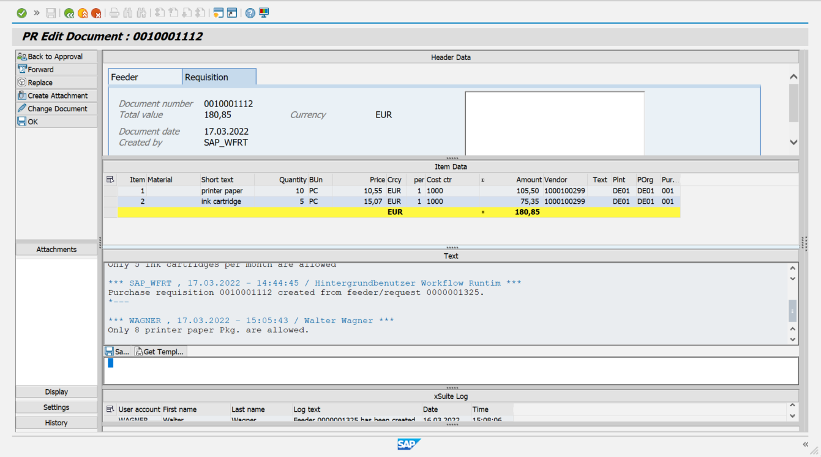Click the Save diskette icon in the toolbar

point(51,13)
